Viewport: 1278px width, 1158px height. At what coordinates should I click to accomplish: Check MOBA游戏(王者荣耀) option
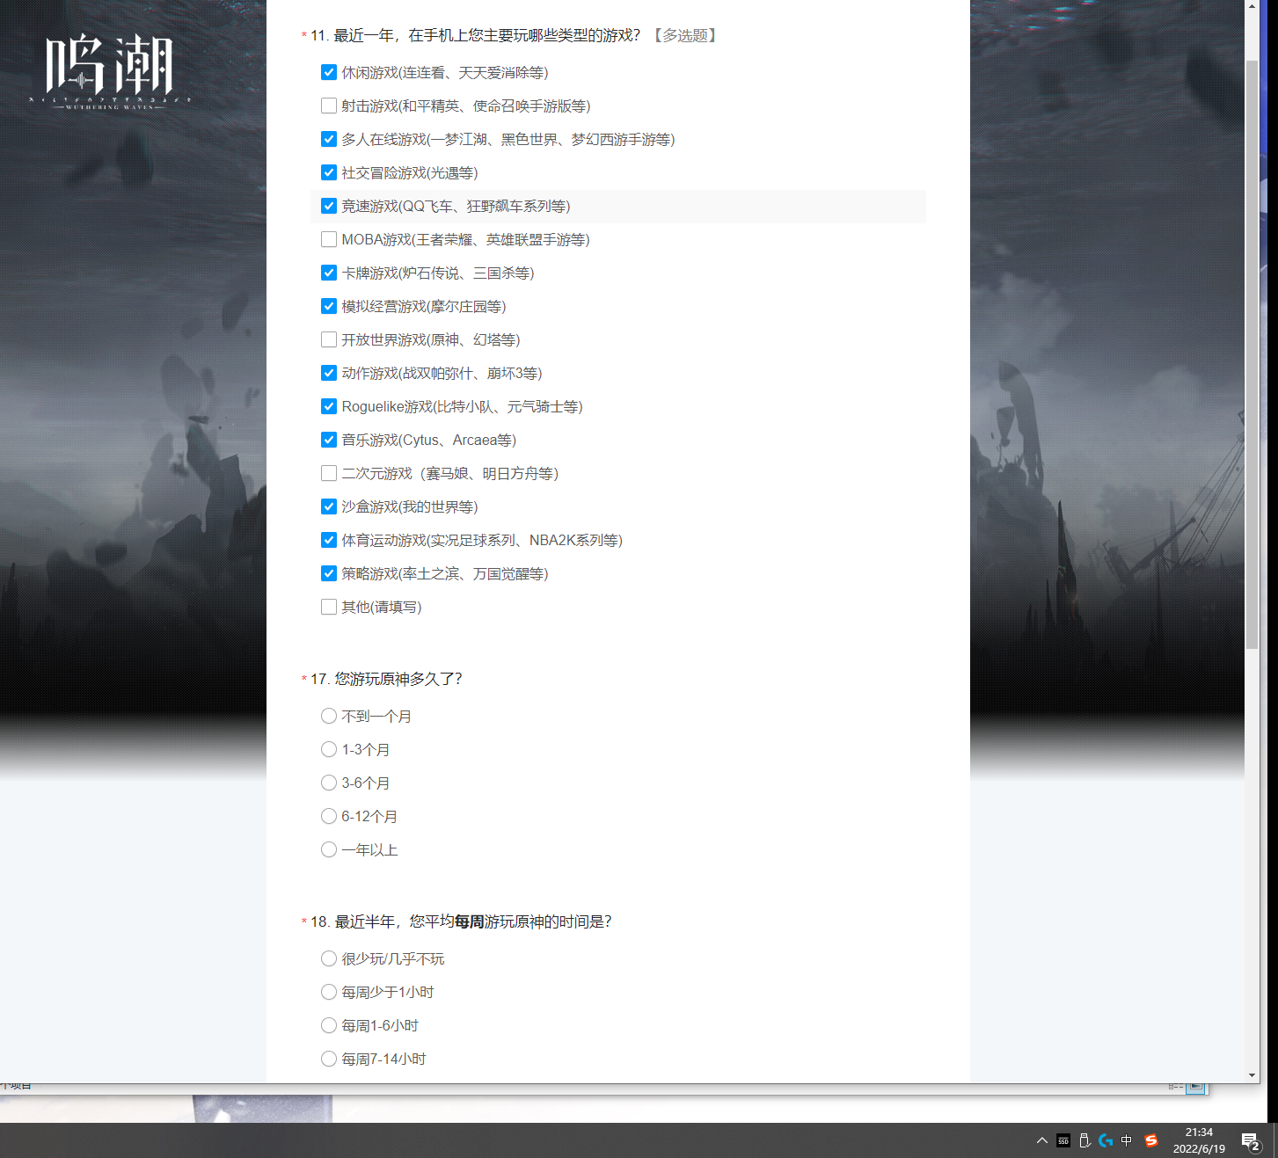click(329, 239)
